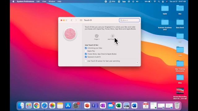The image size is (198, 111).
Task: Go forward with the right chevron
Action: click(x=76, y=20)
